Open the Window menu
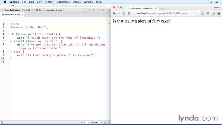The image size is (222, 125). [88, 2]
